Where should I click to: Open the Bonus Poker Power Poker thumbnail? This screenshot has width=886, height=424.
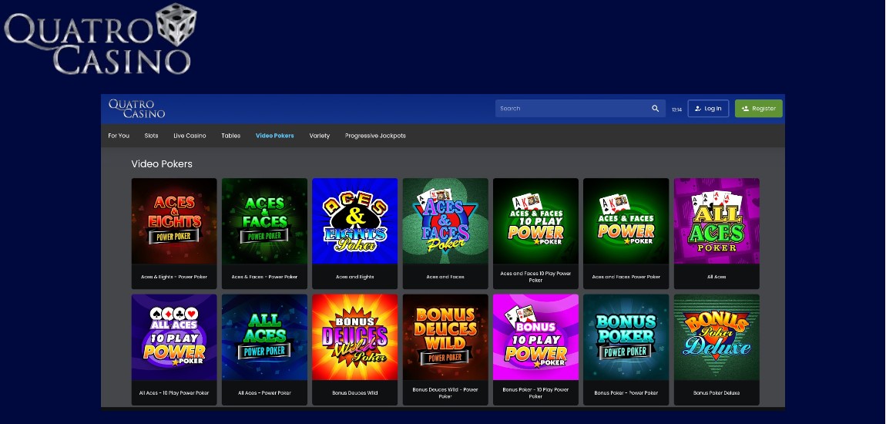626,337
